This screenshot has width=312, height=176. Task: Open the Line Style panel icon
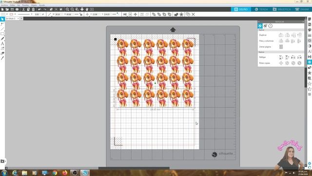(x=310, y=35)
